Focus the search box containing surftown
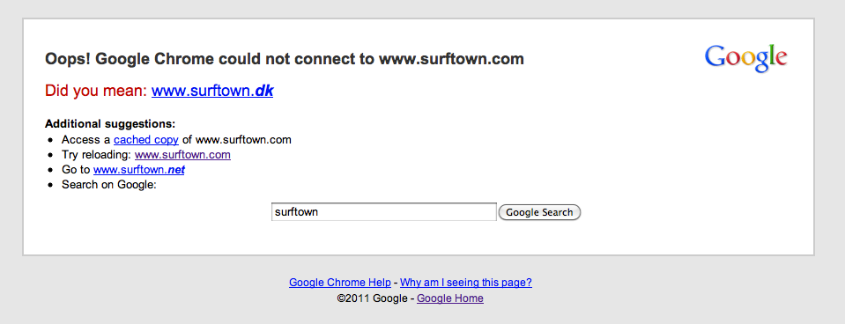 click(x=383, y=212)
